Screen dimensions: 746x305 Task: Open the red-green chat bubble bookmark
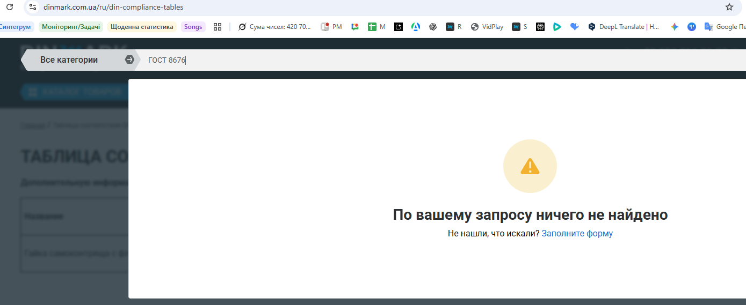[355, 27]
